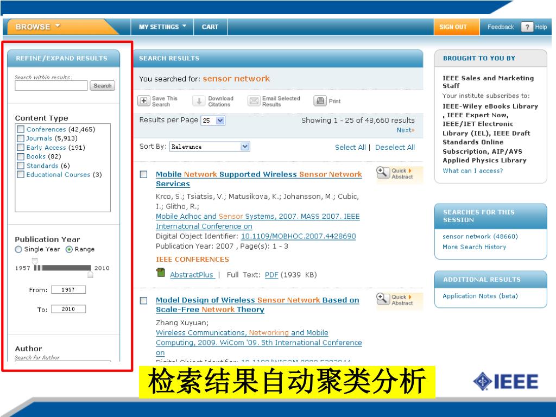This screenshot has height=417, width=556.
Task: Open Mobile Network Supported Wireless Sensor Network title
Action: (x=259, y=179)
